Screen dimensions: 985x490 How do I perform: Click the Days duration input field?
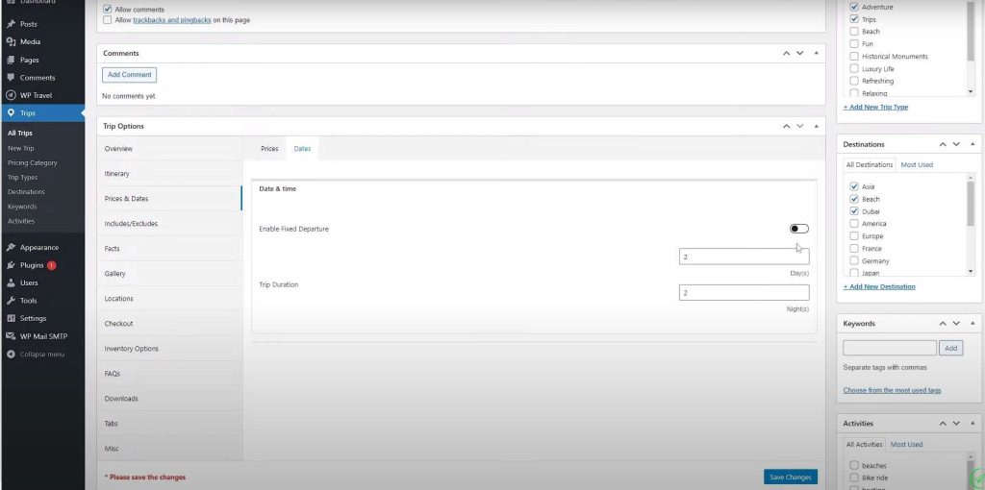pyautogui.click(x=744, y=257)
